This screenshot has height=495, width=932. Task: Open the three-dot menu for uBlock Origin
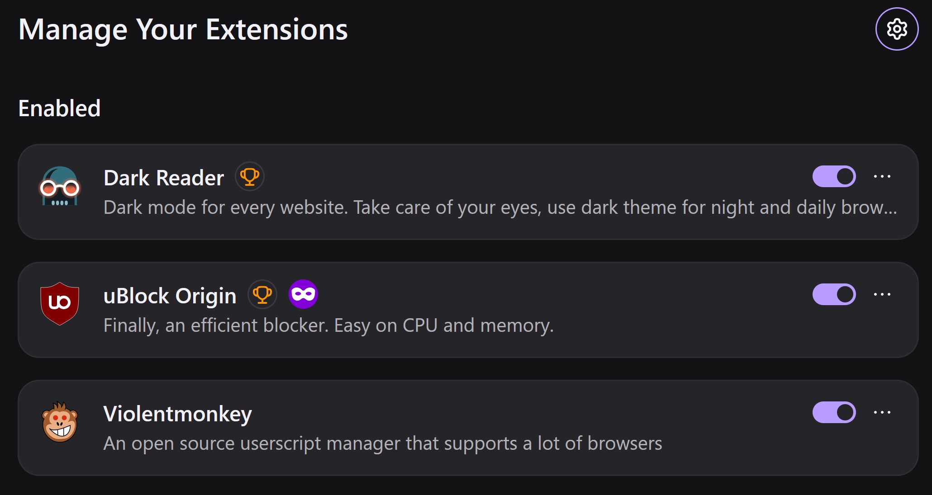(882, 294)
